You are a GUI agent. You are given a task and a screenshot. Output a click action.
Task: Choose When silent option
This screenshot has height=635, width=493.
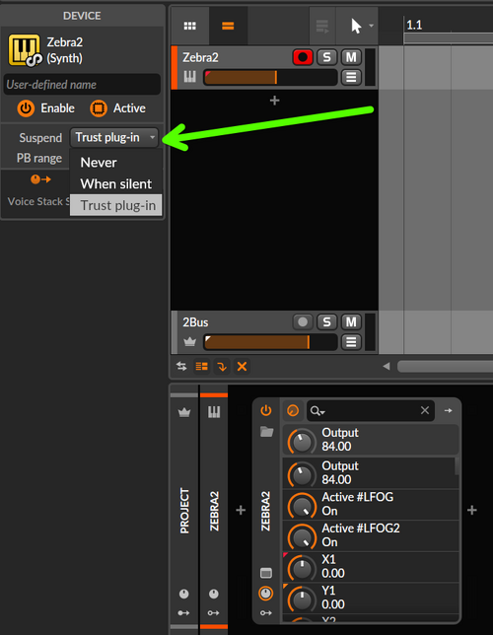(116, 183)
